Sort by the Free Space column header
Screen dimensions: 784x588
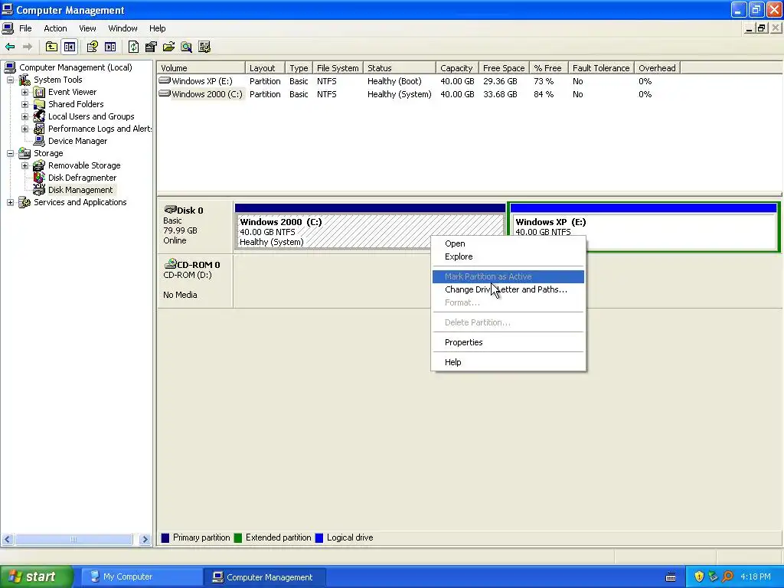[504, 68]
